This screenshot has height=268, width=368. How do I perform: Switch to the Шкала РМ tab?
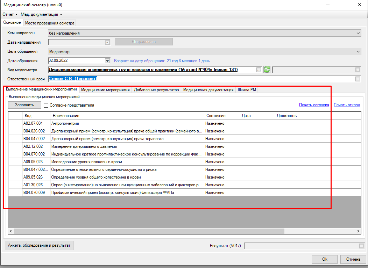(247, 90)
